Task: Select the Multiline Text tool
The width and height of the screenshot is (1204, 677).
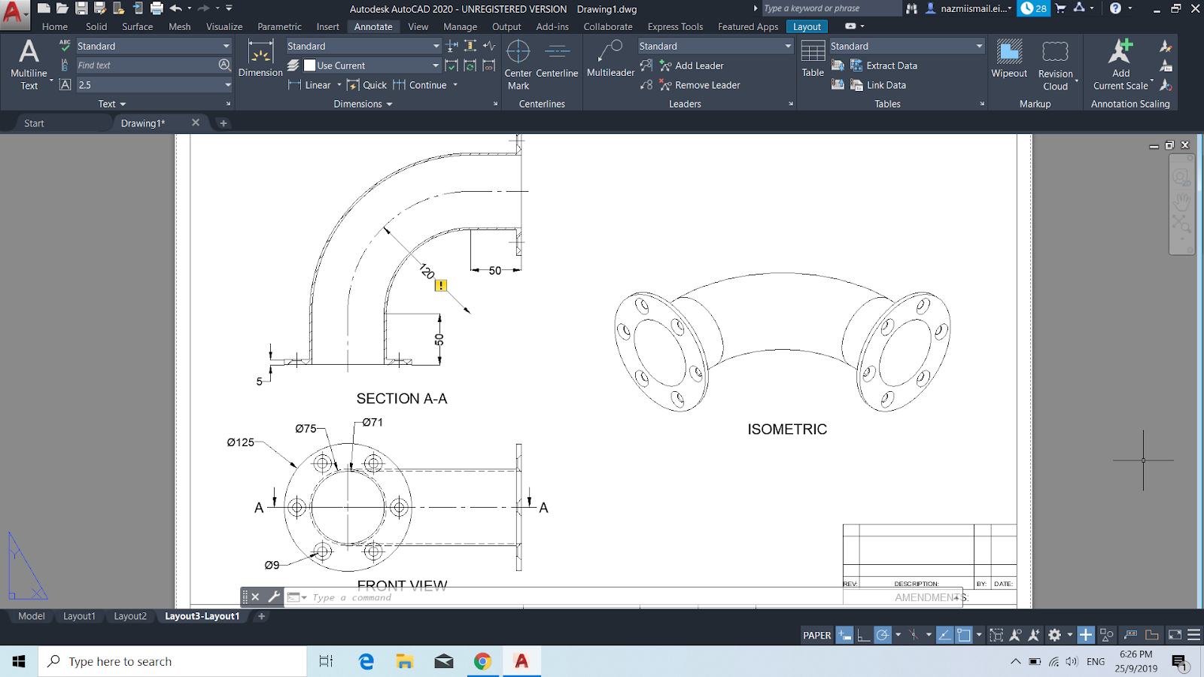Action: tap(29, 64)
